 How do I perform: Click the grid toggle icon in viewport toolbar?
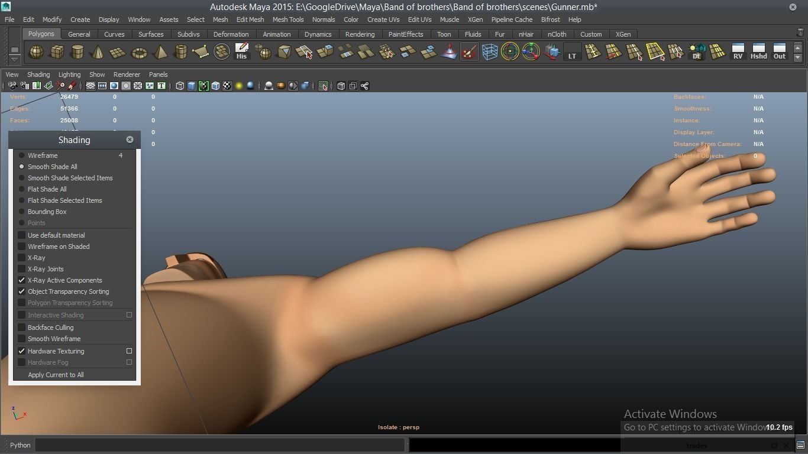[x=91, y=86]
